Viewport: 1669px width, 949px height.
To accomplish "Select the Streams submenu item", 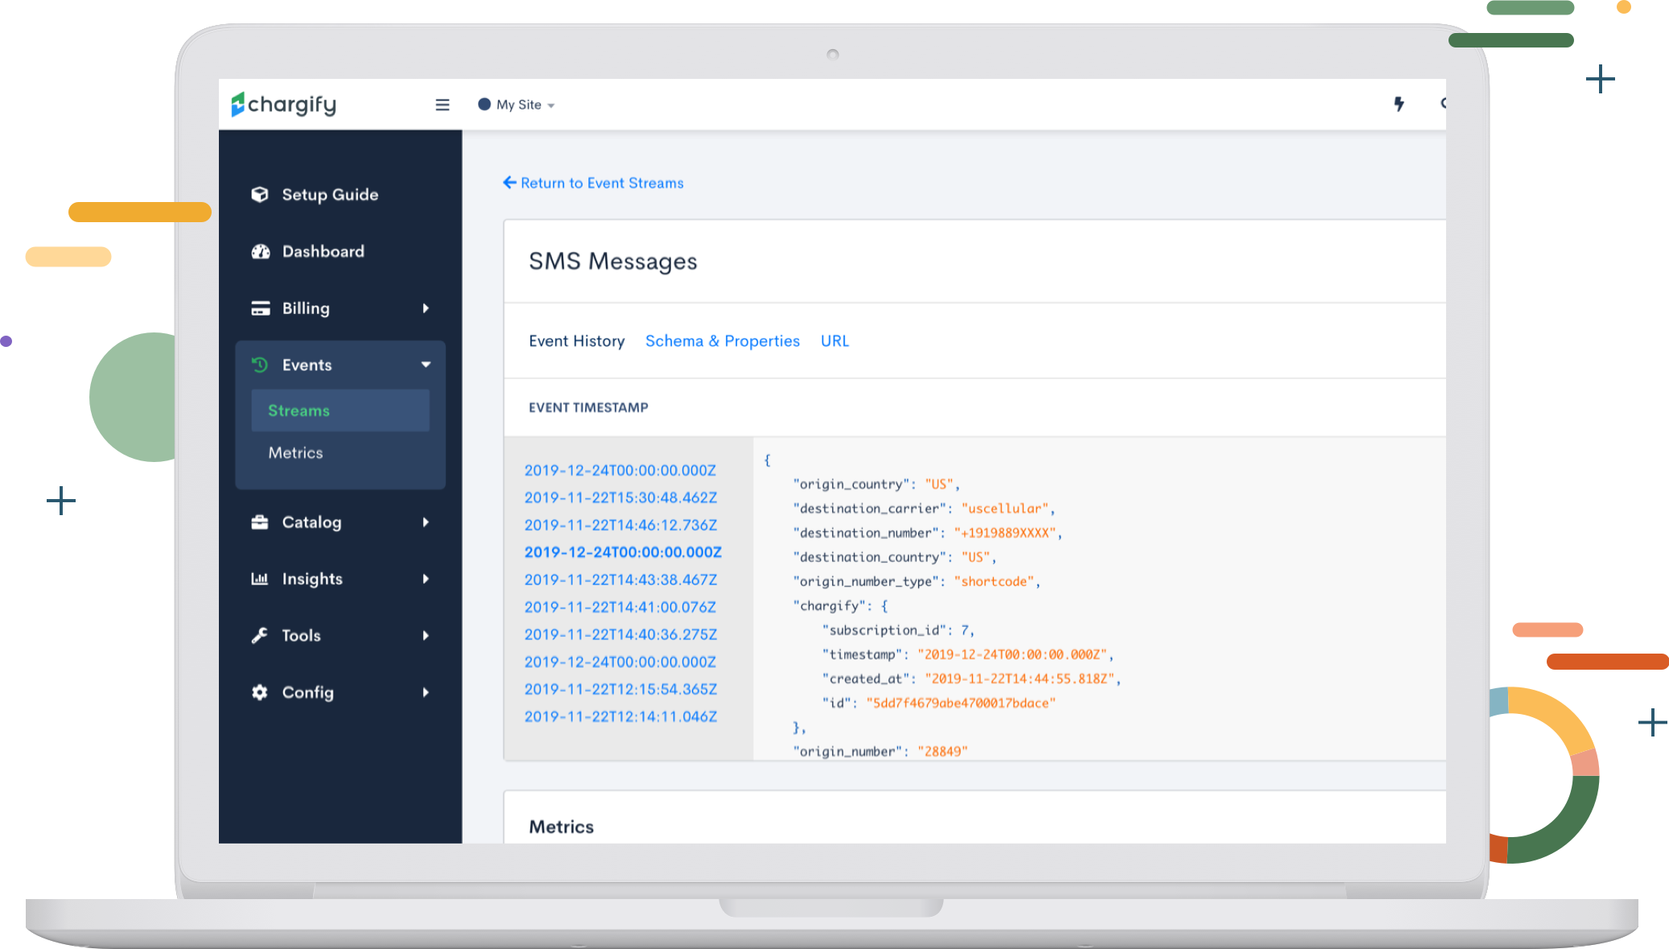I will click(x=340, y=411).
